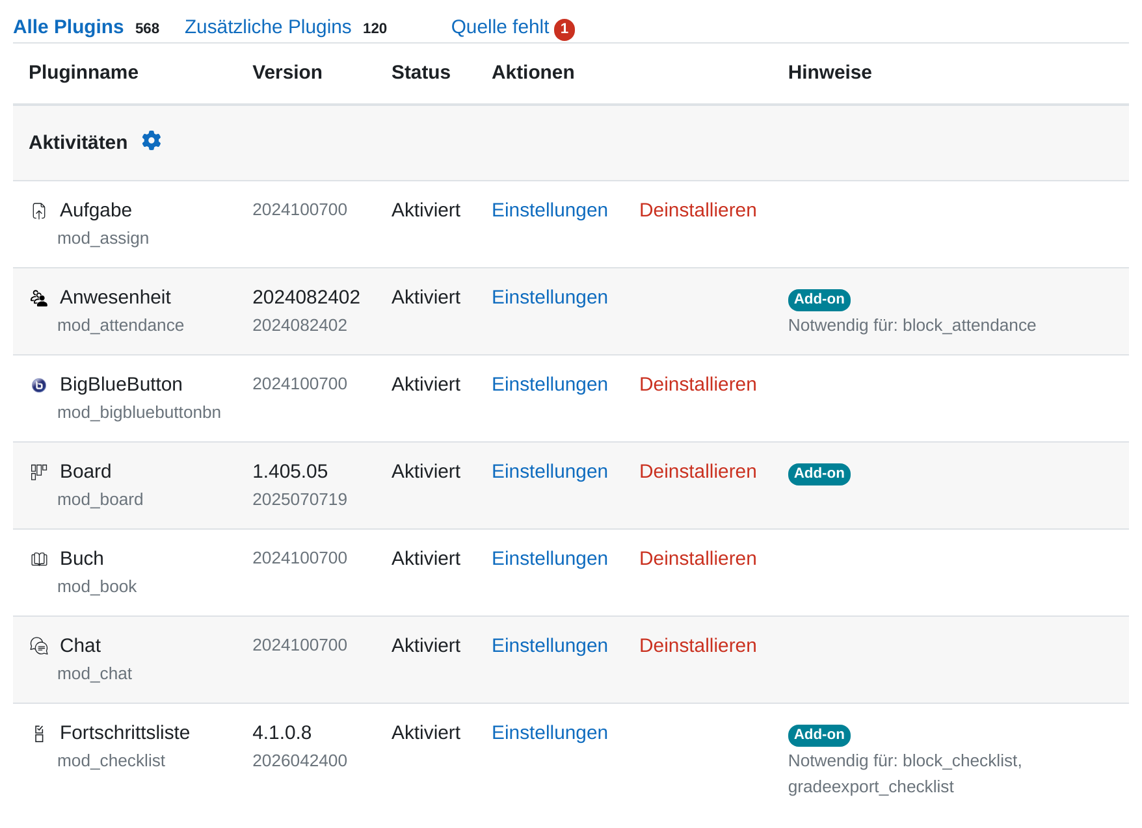The height and width of the screenshot is (828, 1142).
Task: Click the Aktionen column header
Action: click(x=533, y=72)
